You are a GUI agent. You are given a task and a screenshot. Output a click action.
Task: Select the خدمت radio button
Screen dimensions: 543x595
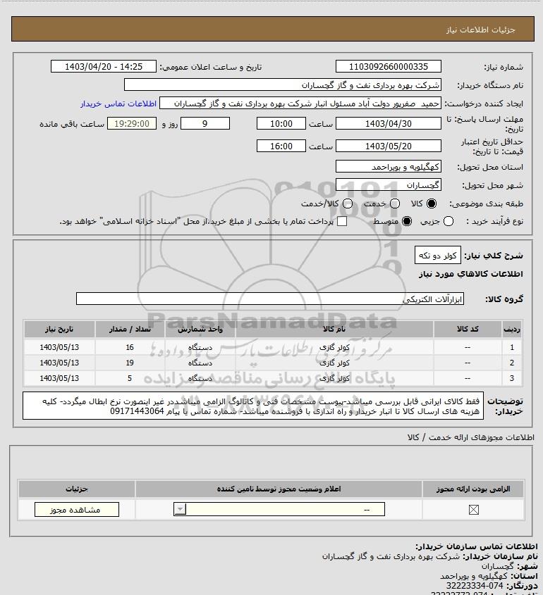pyautogui.click(x=395, y=203)
